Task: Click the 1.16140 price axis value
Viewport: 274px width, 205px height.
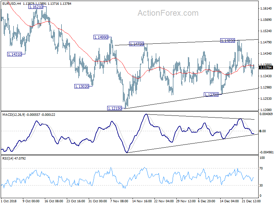Action: point(266,8)
